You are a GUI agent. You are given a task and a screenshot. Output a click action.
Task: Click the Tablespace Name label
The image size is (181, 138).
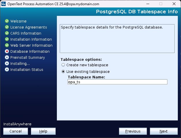click(x=87, y=77)
